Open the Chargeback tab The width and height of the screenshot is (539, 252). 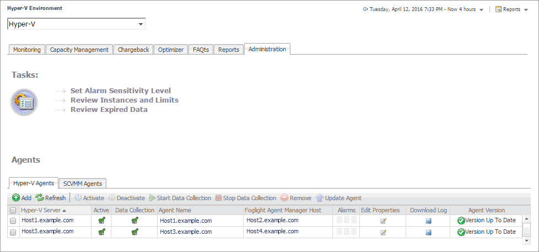133,50
